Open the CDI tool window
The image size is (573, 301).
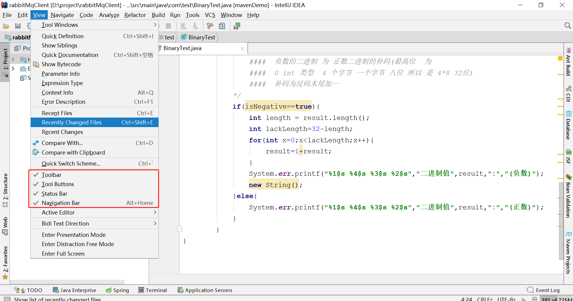(568, 94)
